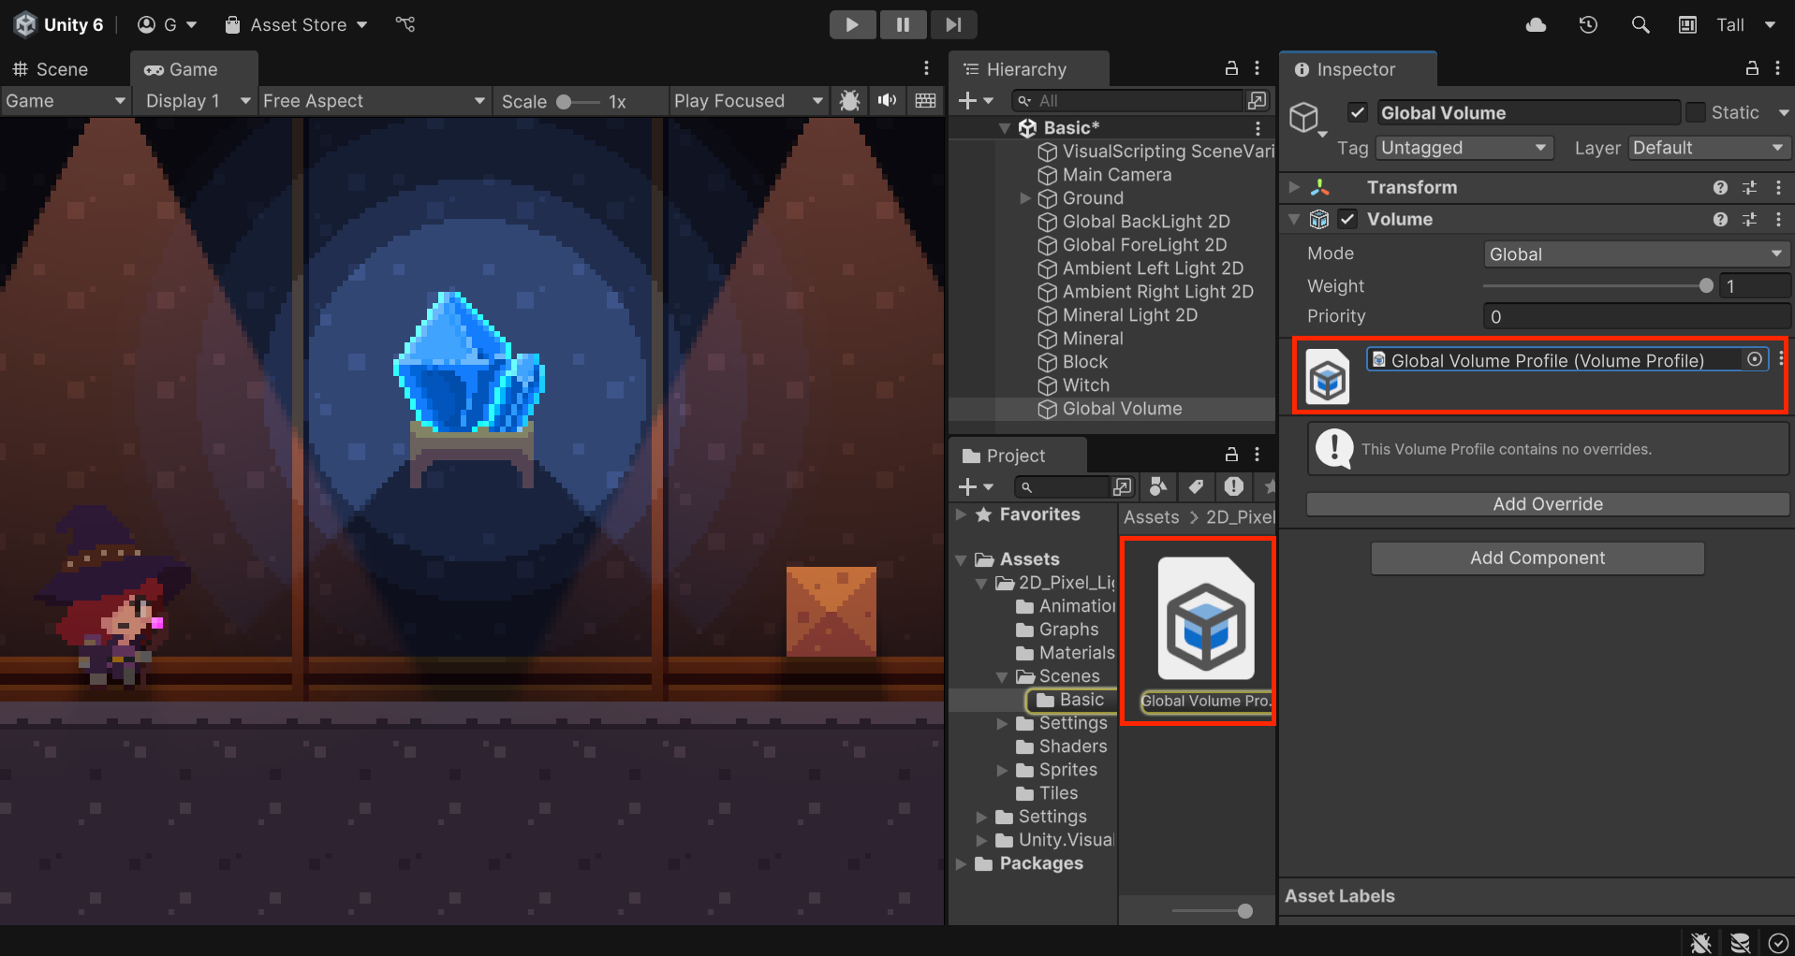
Task: Toggle the Gizmos bug icon in Game view
Action: point(849,101)
